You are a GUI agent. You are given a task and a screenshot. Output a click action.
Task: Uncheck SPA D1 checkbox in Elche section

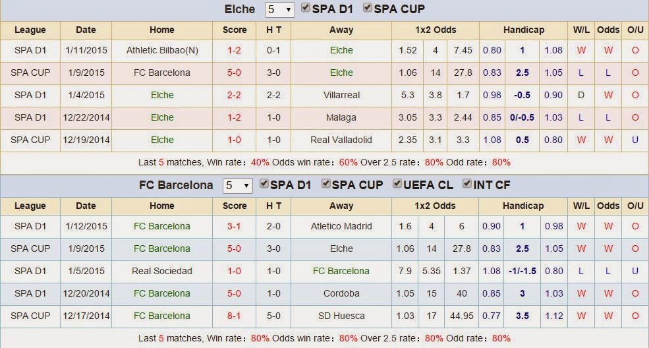(306, 9)
